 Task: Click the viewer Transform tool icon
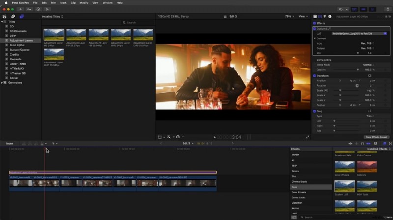[160, 137]
